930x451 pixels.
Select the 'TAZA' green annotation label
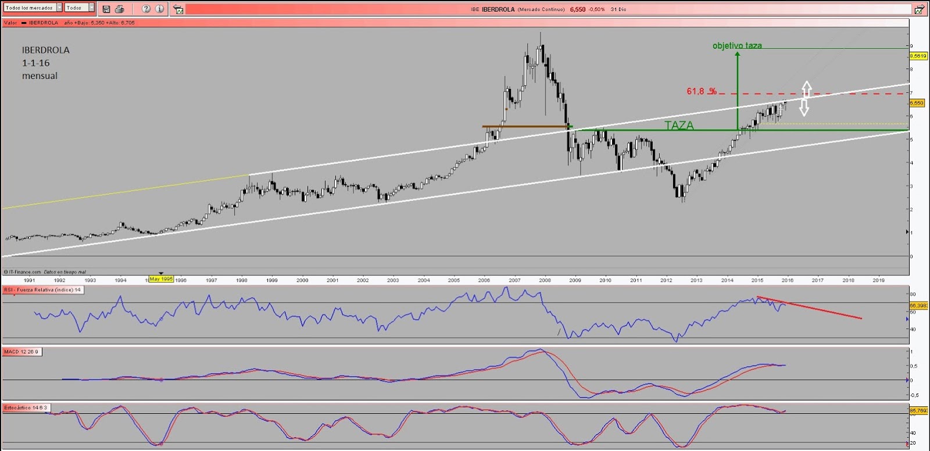point(679,125)
